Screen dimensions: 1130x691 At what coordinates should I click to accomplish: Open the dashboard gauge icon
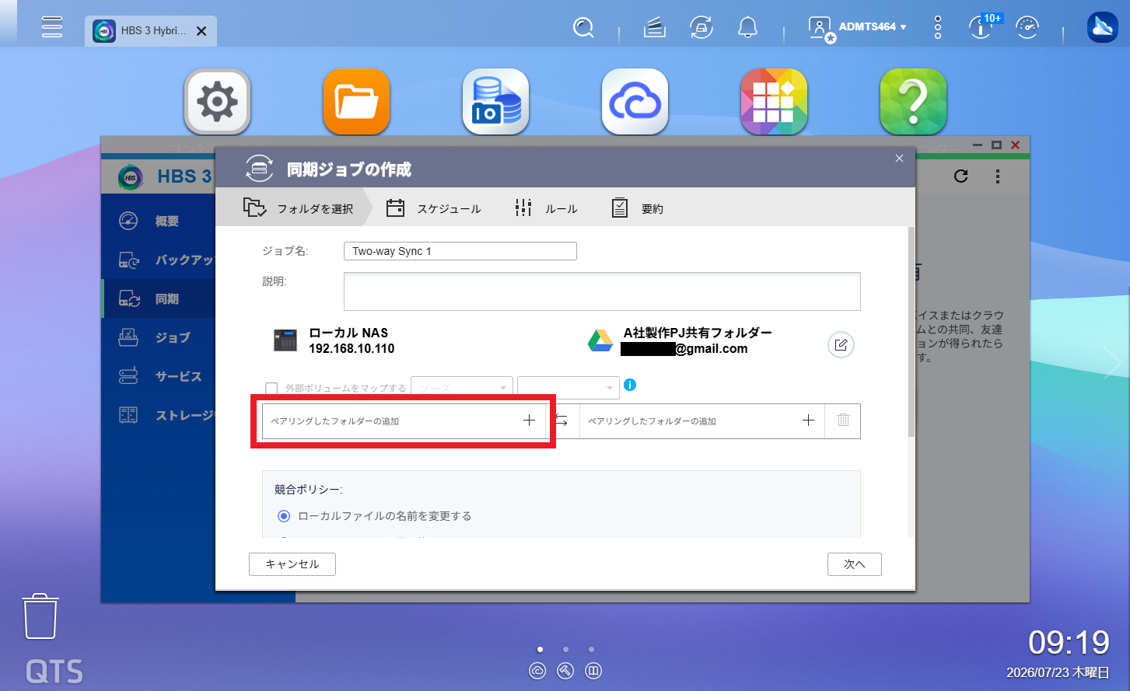[1027, 28]
